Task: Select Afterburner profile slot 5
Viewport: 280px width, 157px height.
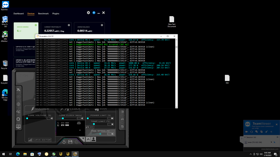Action: coord(122,126)
